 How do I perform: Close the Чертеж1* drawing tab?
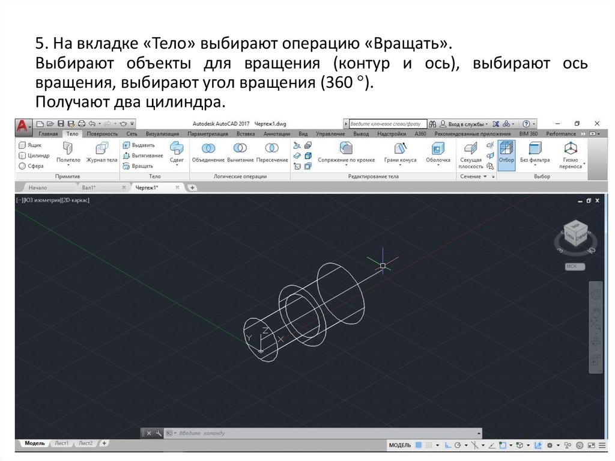pos(177,188)
